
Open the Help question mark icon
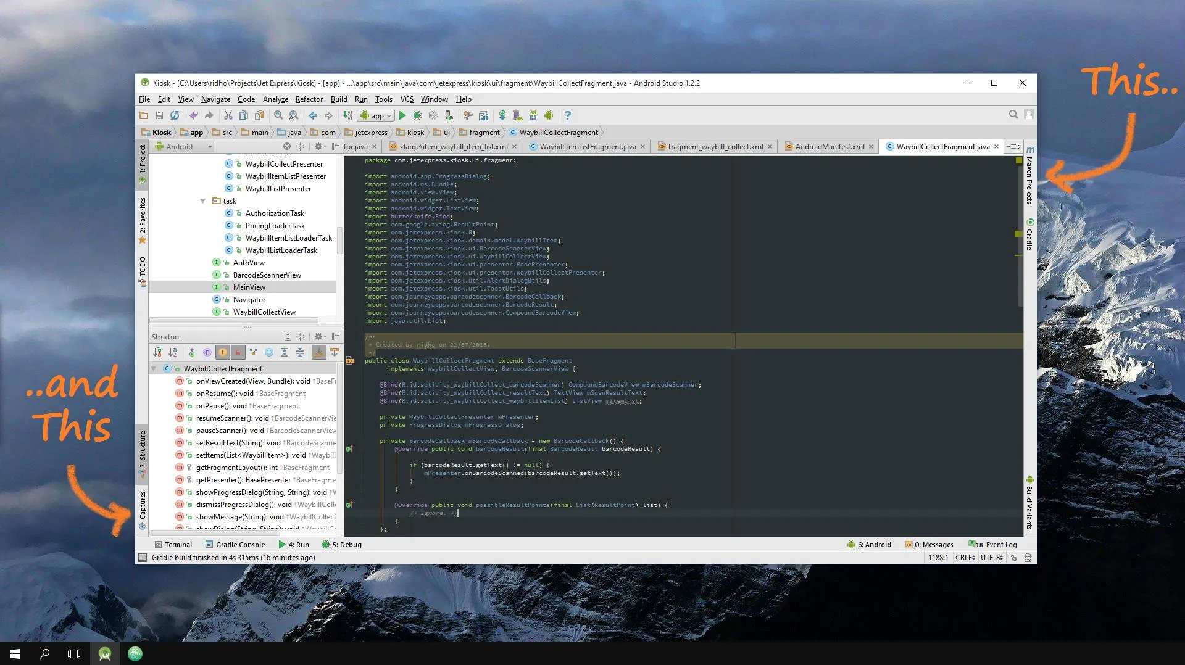point(568,115)
